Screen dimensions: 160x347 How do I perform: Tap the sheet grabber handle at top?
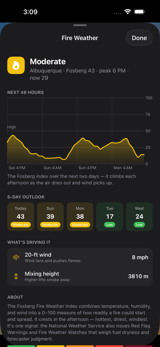tap(80, 25)
